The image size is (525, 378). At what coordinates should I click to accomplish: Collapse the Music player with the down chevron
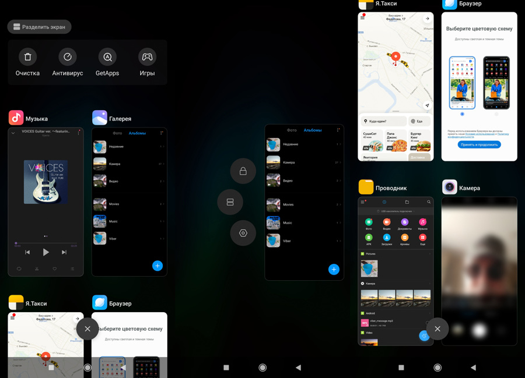tap(13, 133)
